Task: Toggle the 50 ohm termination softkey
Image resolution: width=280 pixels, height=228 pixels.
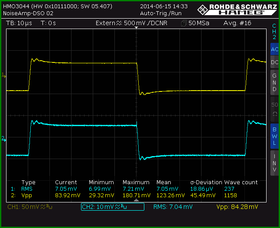Action: coord(274,109)
